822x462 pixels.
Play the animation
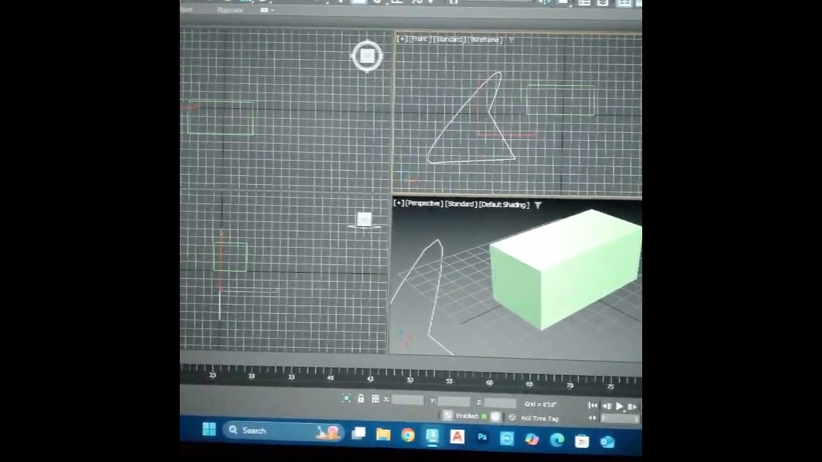coord(619,406)
